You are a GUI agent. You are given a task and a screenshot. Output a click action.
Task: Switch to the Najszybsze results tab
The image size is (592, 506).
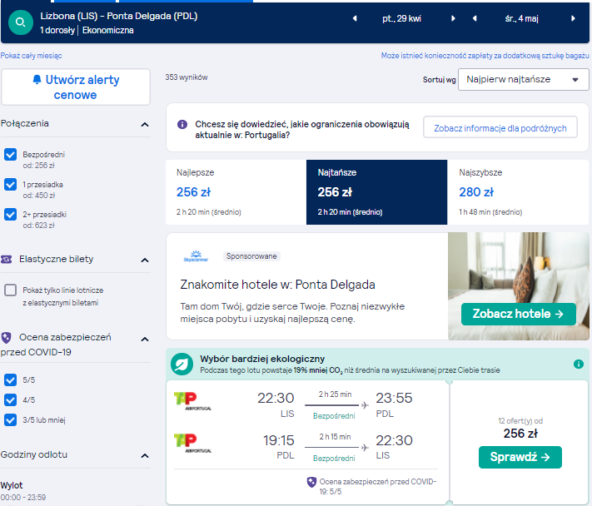518,192
